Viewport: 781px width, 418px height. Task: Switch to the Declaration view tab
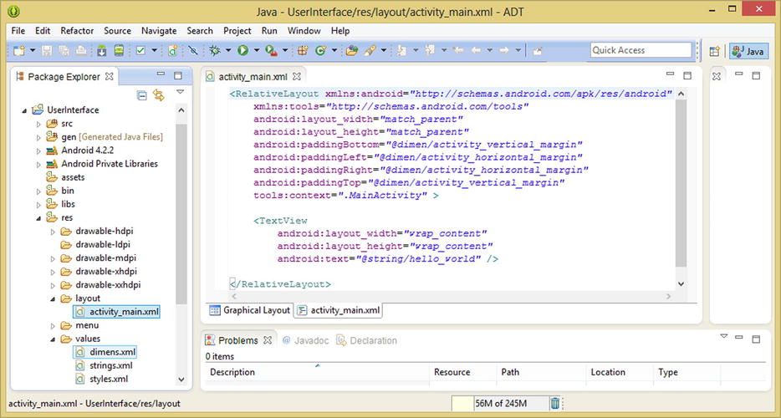(367, 340)
